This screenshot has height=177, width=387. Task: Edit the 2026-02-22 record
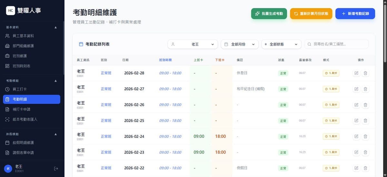point(356,168)
